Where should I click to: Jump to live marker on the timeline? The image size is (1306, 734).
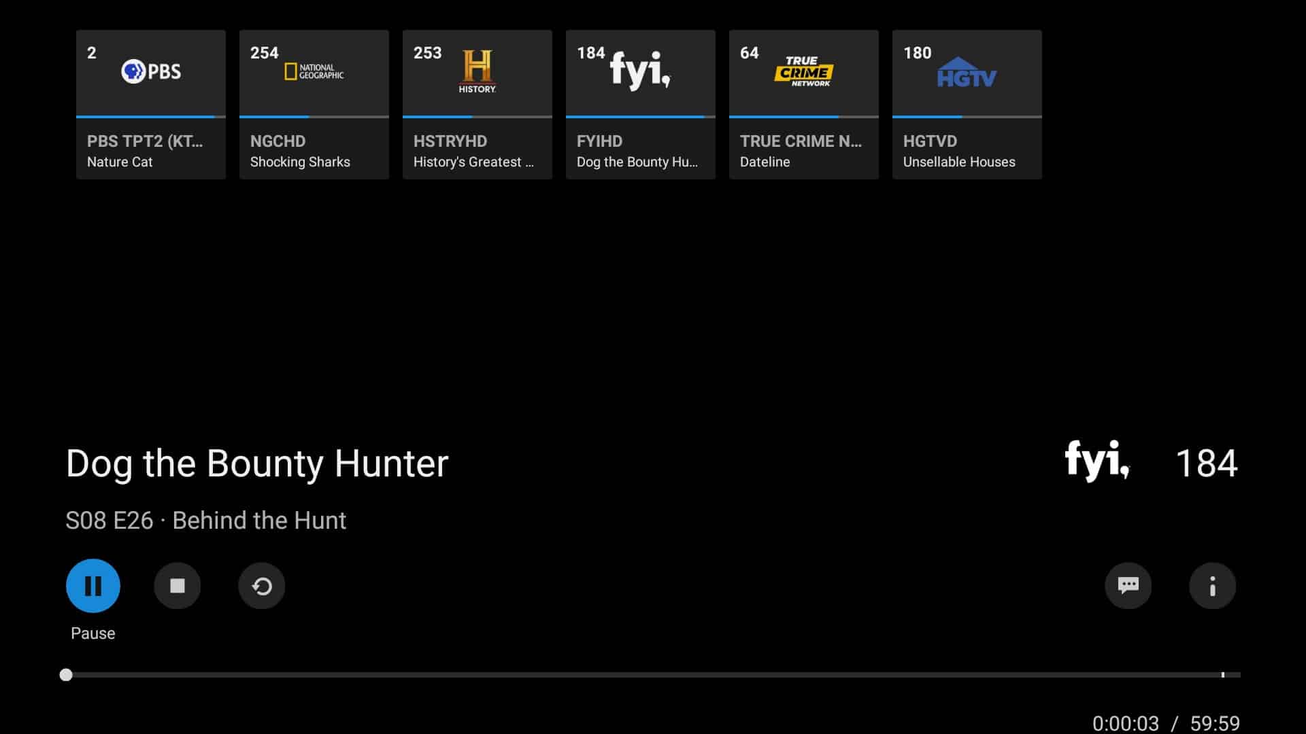click(x=1222, y=675)
